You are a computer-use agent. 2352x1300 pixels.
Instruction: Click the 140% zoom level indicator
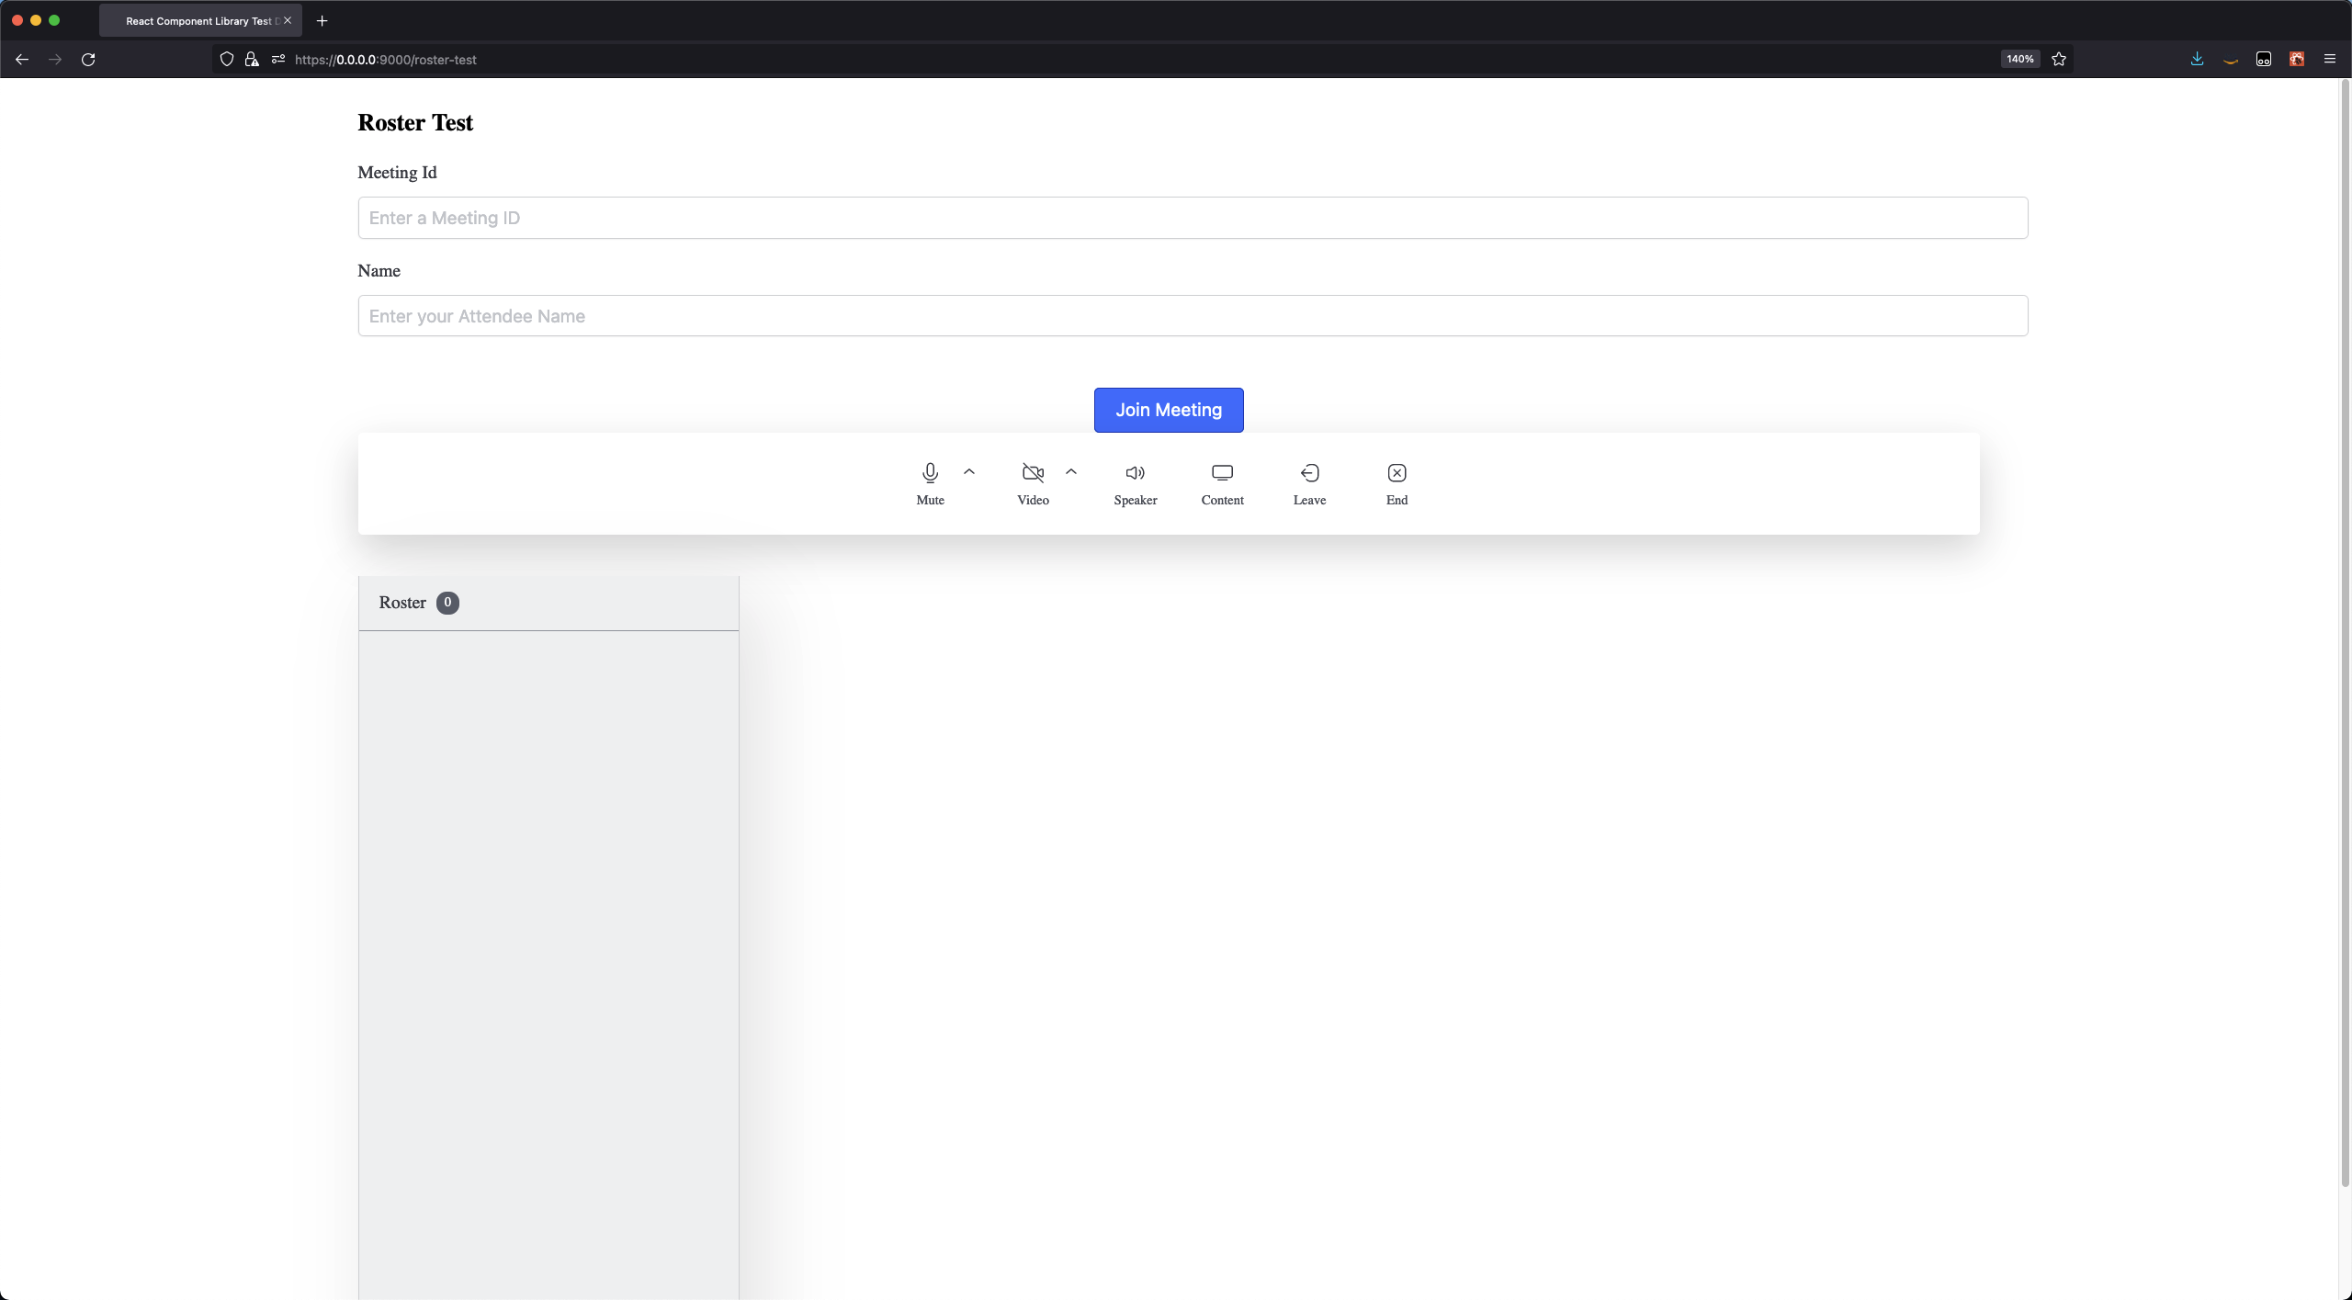[2019, 59]
